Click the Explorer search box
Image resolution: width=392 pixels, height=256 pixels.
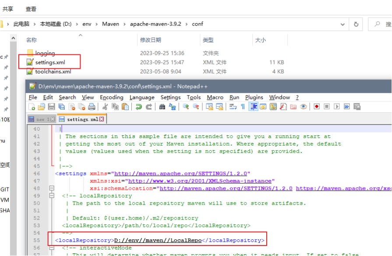pos(380,24)
